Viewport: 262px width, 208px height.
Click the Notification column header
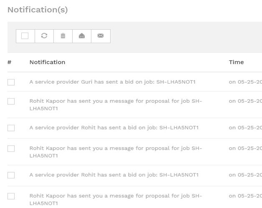(x=47, y=62)
